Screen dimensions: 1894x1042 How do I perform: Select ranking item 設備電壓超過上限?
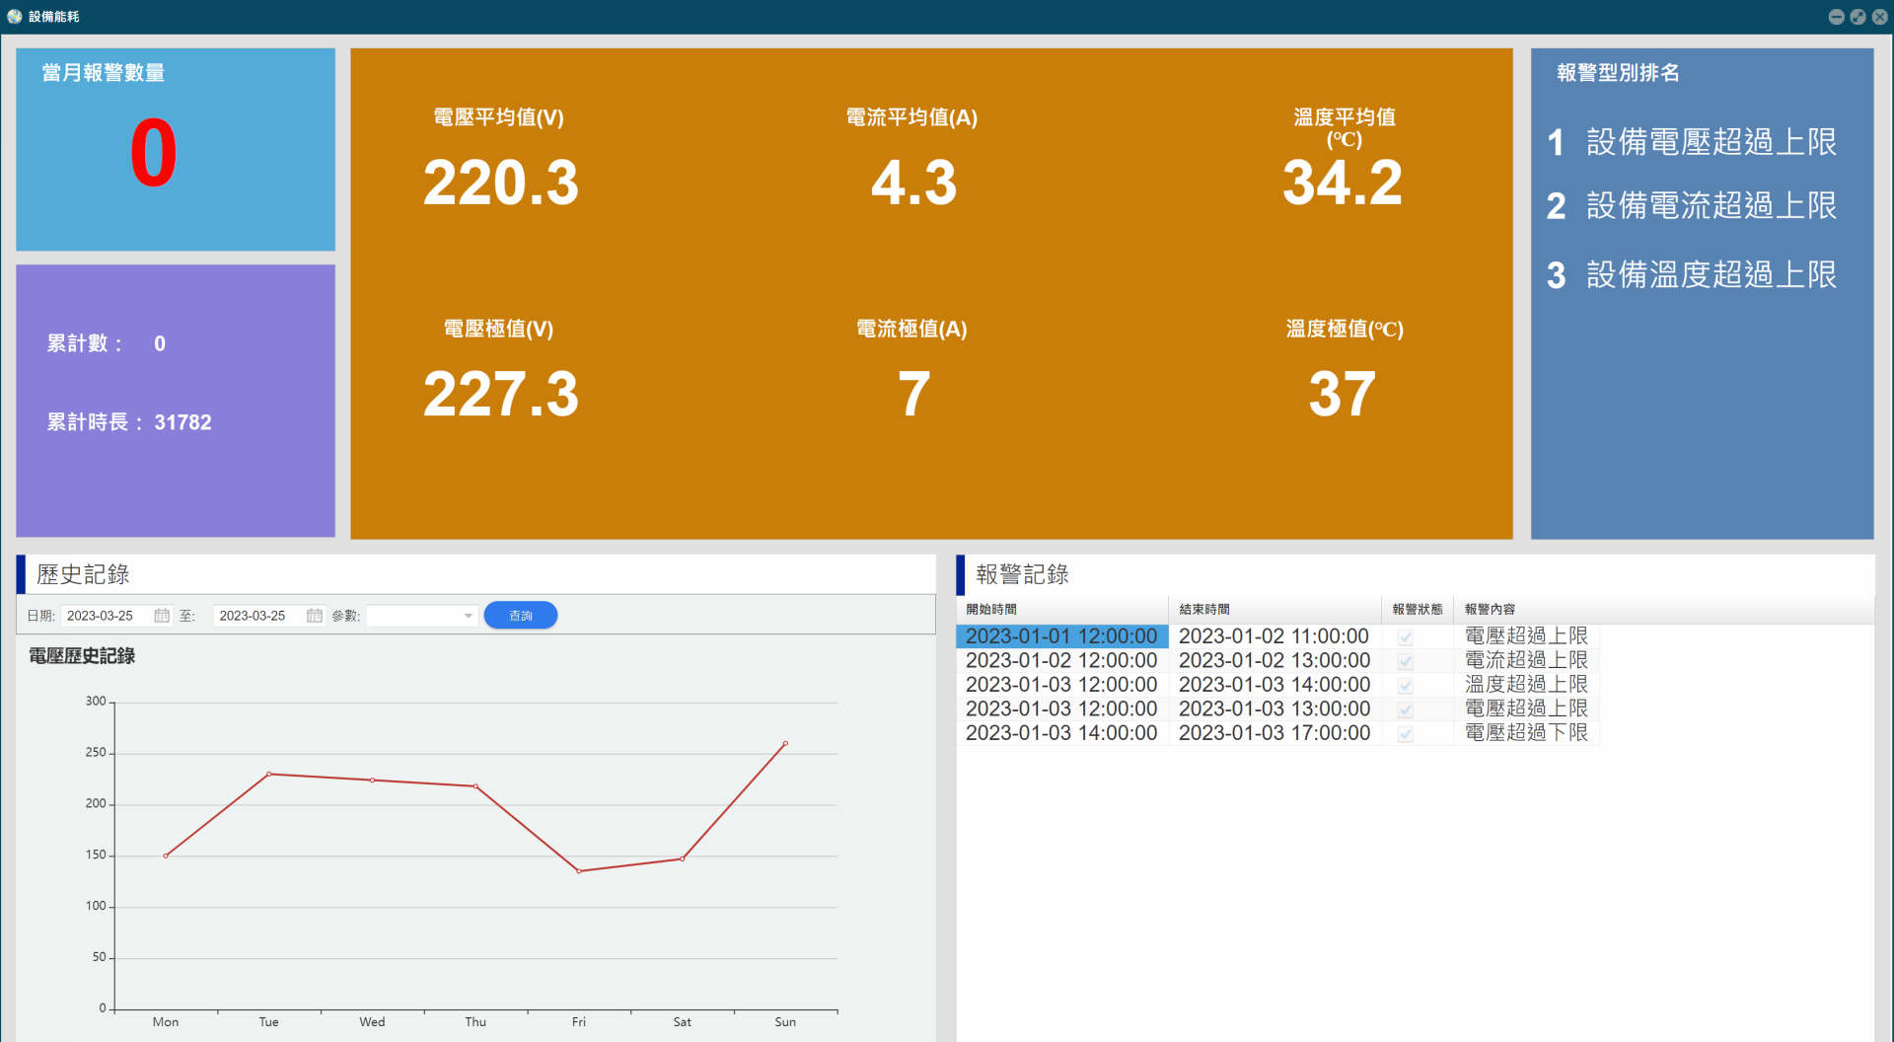[1692, 142]
